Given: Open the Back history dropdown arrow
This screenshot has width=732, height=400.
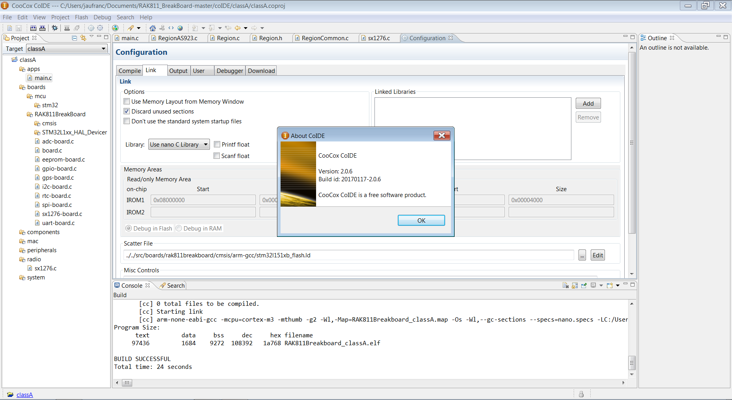Looking at the screenshot, I should coord(245,28).
